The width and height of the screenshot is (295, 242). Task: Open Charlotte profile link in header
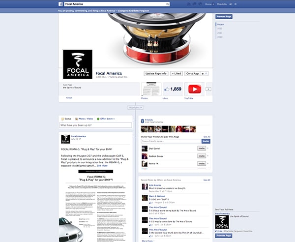(222, 4)
